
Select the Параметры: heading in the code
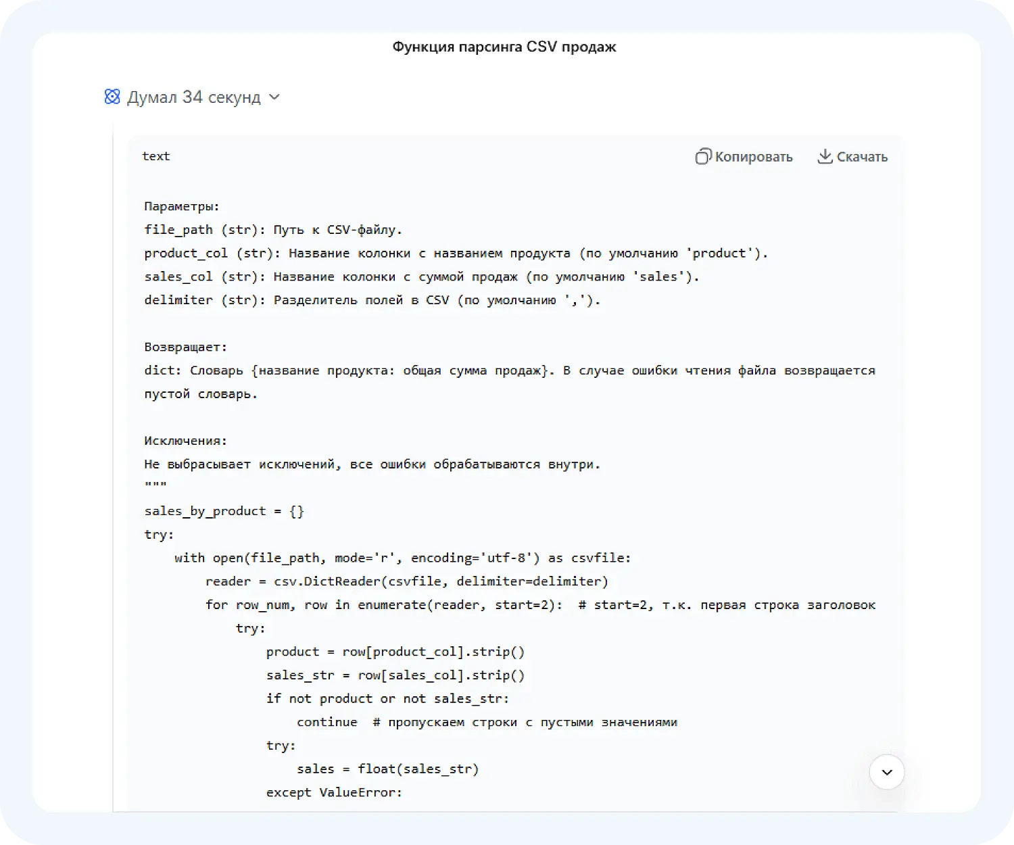[182, 206]
